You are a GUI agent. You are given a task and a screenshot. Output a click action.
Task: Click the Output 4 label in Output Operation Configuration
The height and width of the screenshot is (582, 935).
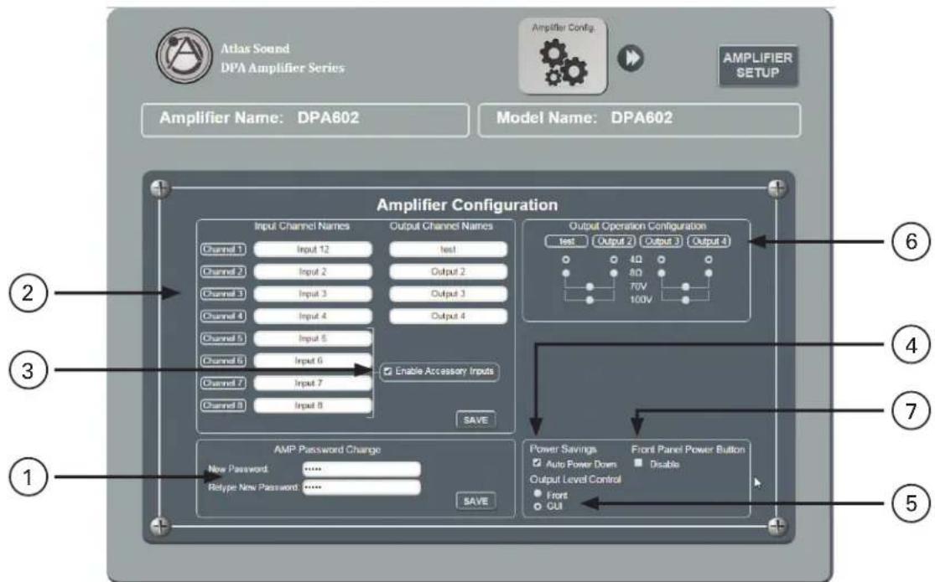709,241
